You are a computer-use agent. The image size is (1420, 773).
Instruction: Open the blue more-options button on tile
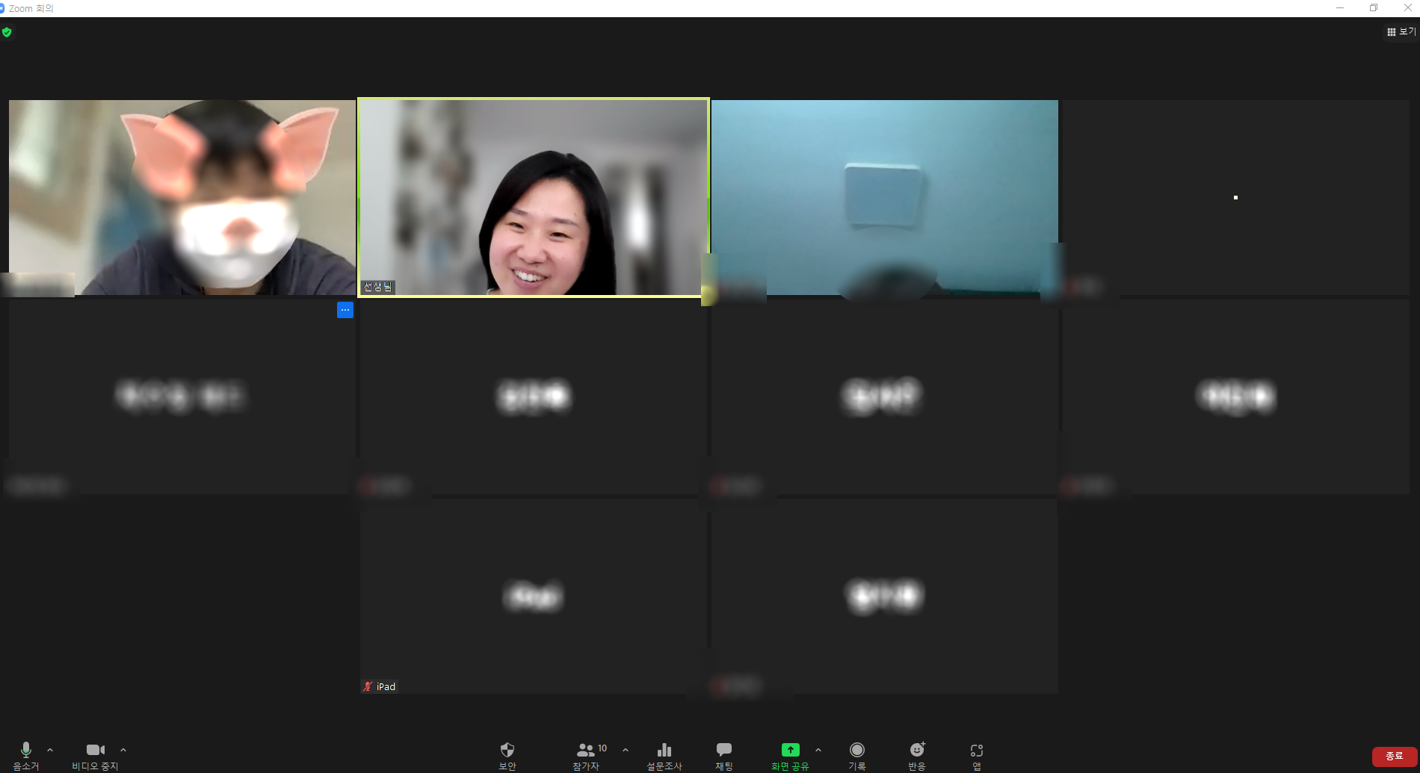click(345, 310)
